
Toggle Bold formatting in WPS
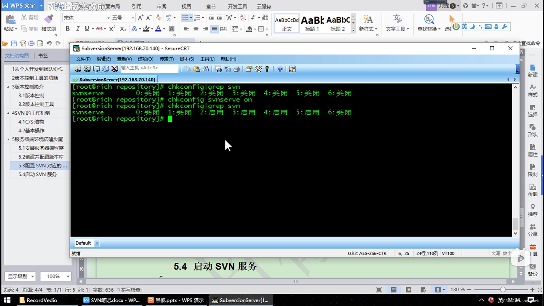click(67, 29)
